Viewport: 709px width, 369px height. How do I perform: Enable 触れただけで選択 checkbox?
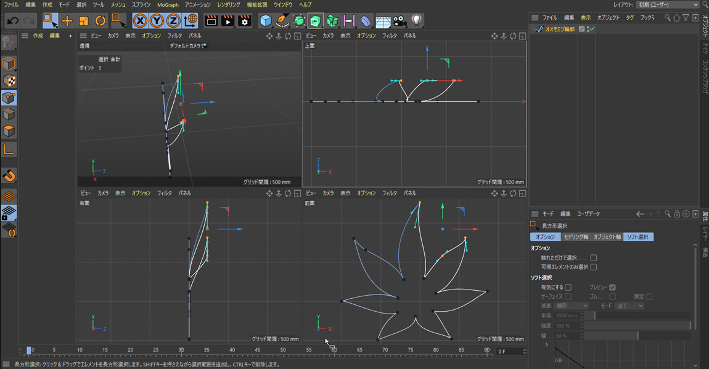(593, 257)
